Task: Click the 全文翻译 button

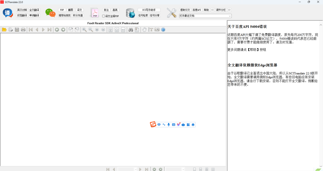Action: tap(34, 10)
